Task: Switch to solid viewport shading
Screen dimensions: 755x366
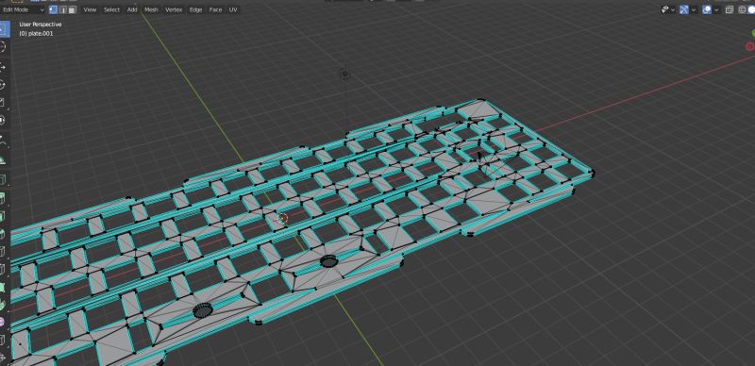Action: [751, 9]
